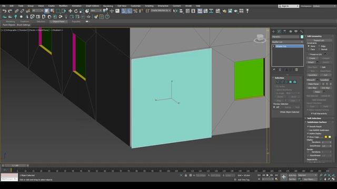Open the Motion command panel tab
The width and height of the screenshot is (337, 189).
pos(290,31)
